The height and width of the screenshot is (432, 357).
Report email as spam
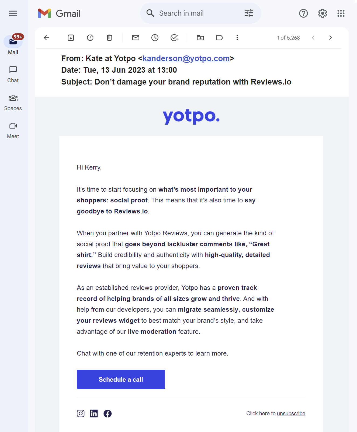click(90, 38)
